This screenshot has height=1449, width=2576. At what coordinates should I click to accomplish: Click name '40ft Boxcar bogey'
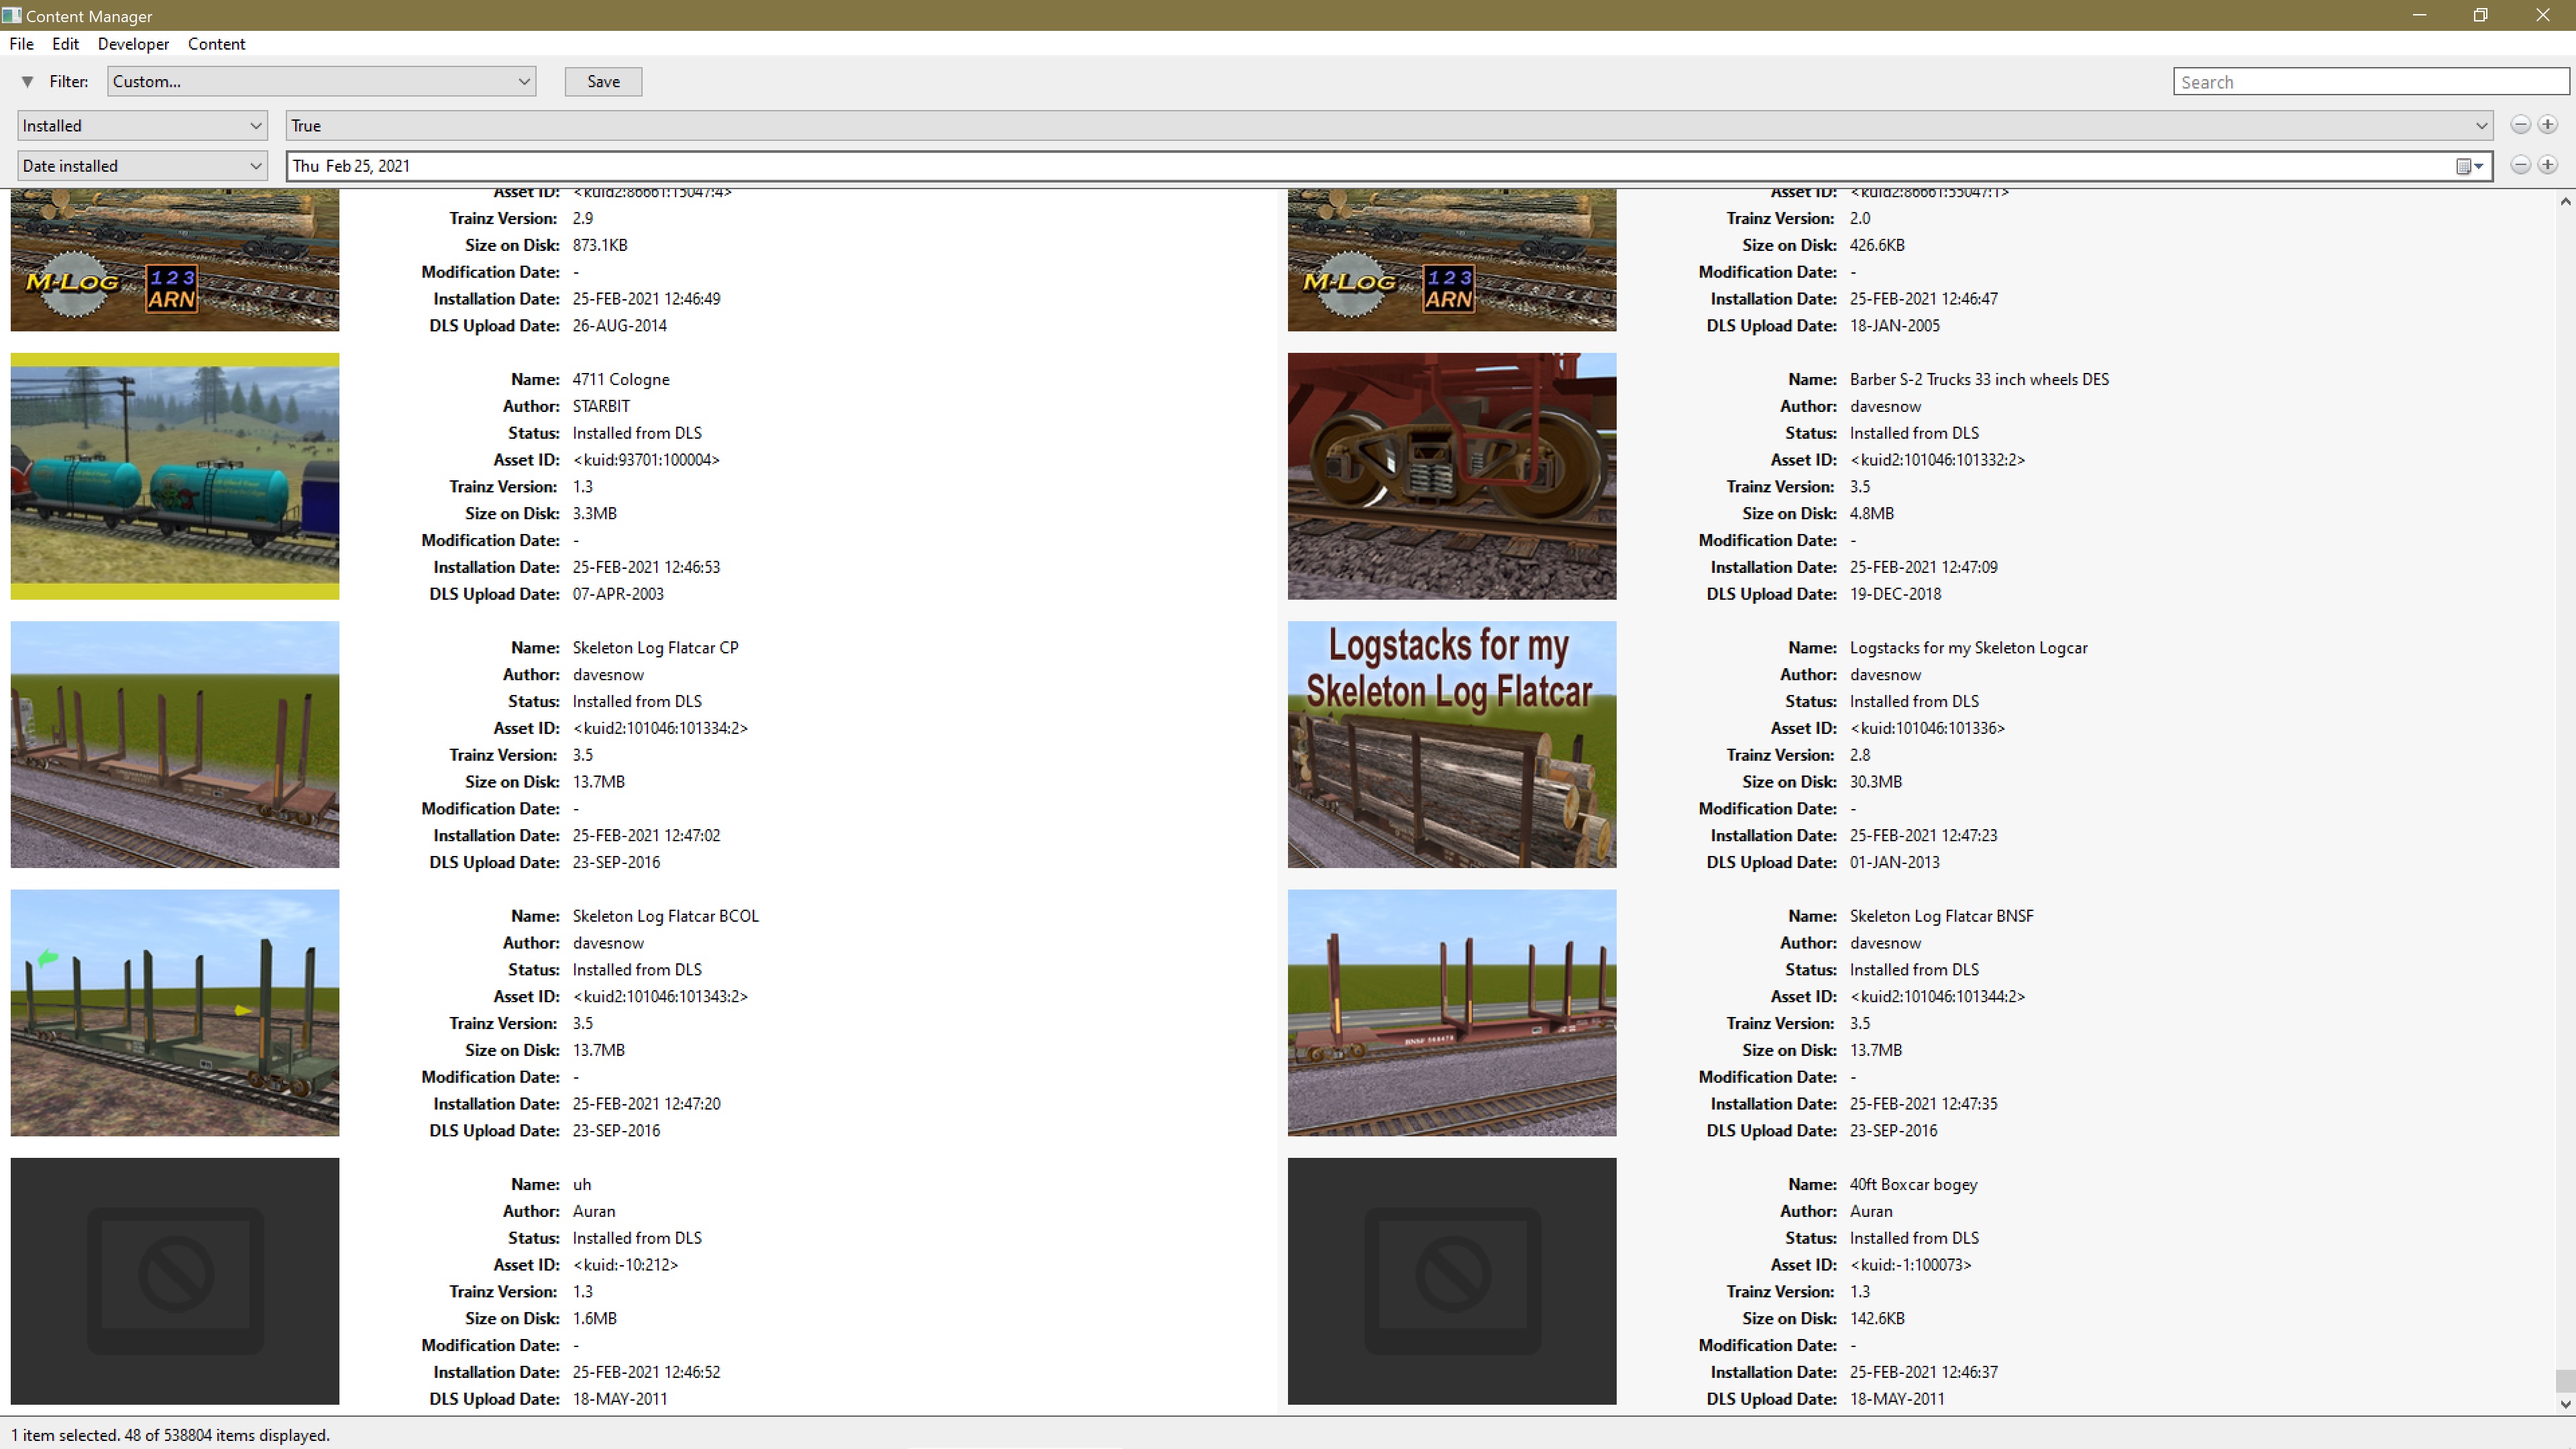1913,1185
